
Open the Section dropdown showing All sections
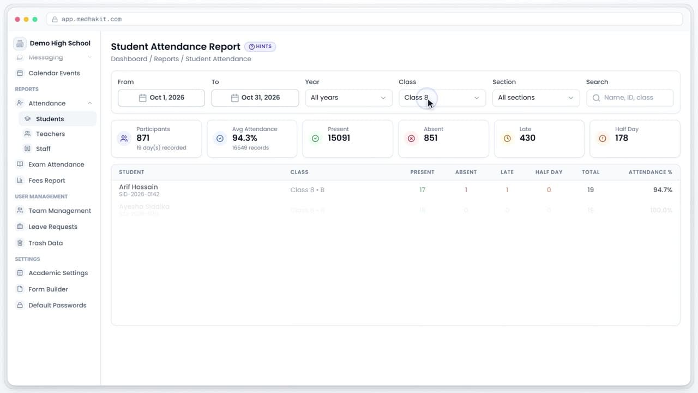coord(536,98)
